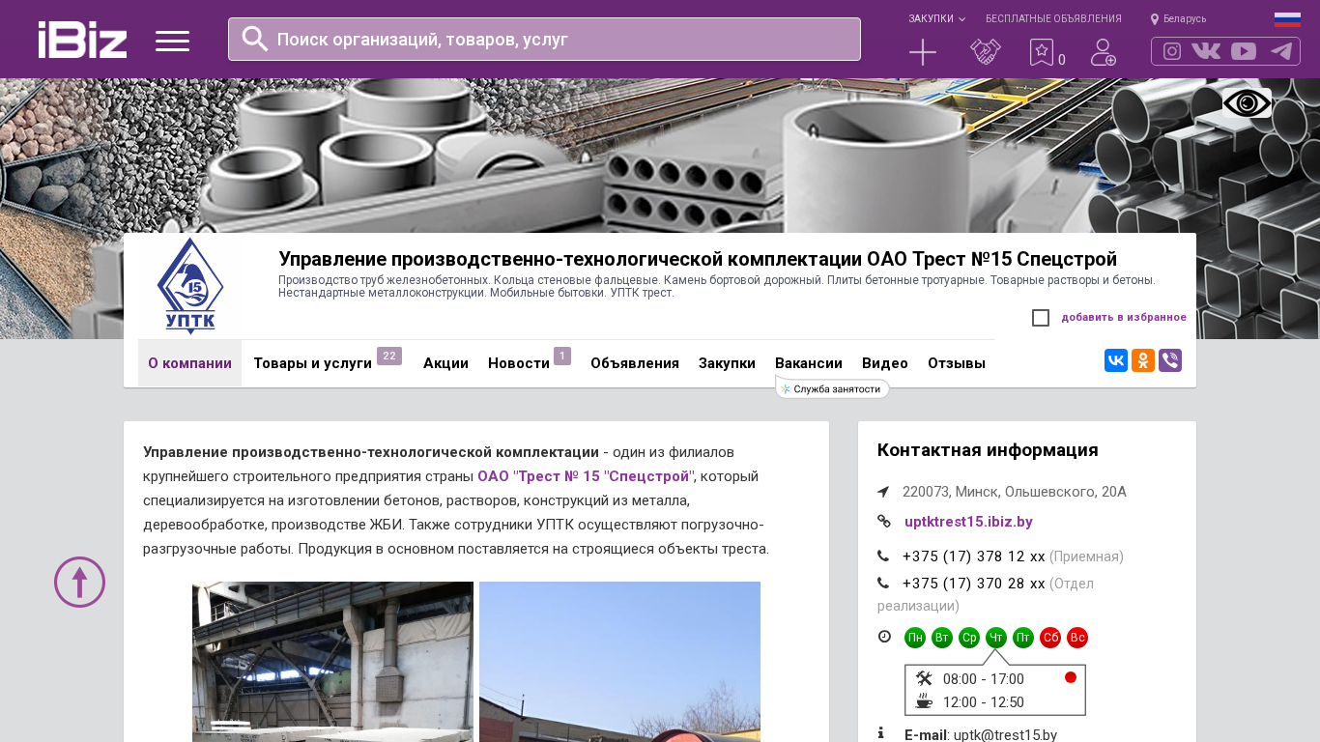Click the uptk@trest15.by email address
The image size is (1320, 742).
coord(1005,734)
